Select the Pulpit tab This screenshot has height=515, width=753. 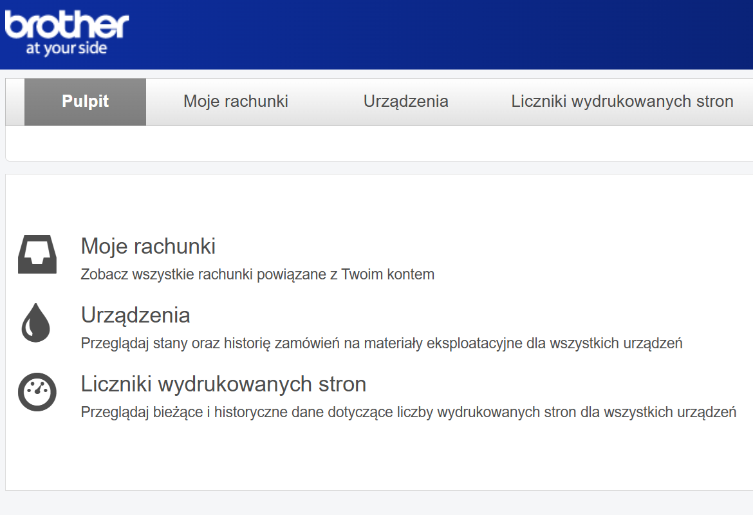coord(85,102)
